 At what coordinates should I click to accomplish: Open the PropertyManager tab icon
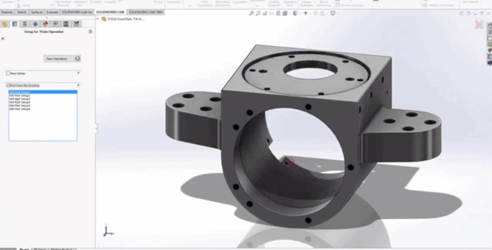point(14,24)
